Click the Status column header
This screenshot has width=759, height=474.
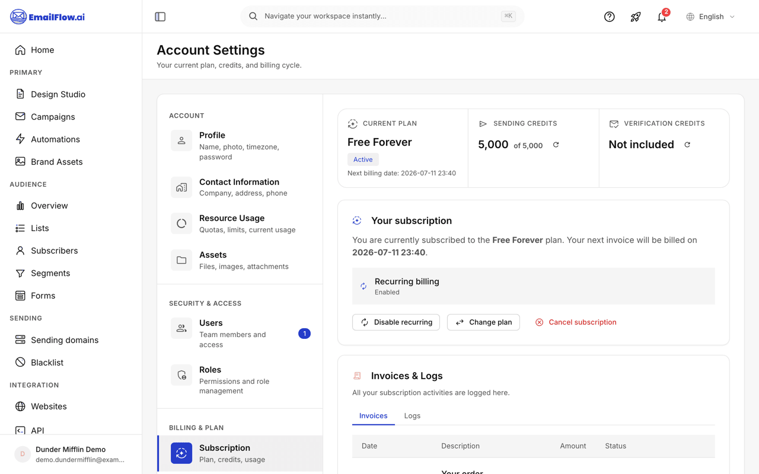616,446
